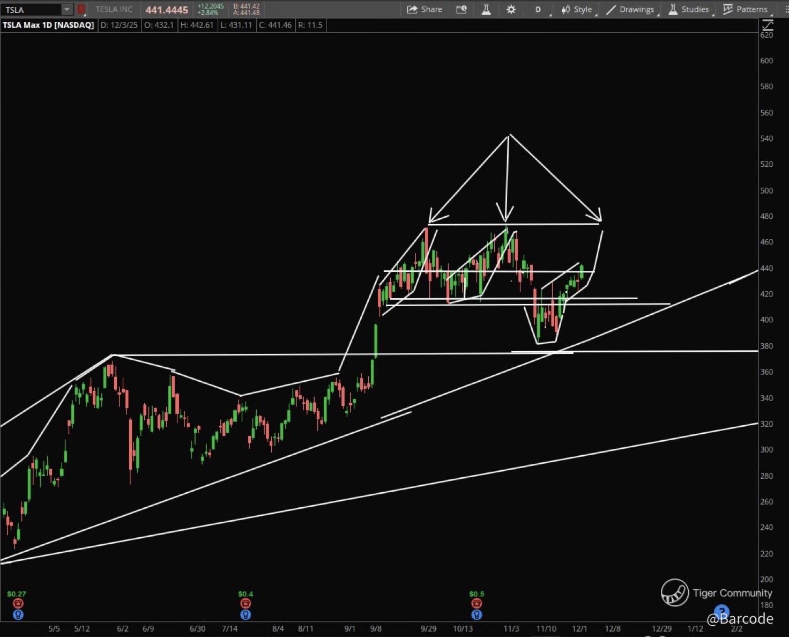The height and width of the screenshot is (637, 789).
Task: Click the close value C: 441.46
Action: click(276, 25)
